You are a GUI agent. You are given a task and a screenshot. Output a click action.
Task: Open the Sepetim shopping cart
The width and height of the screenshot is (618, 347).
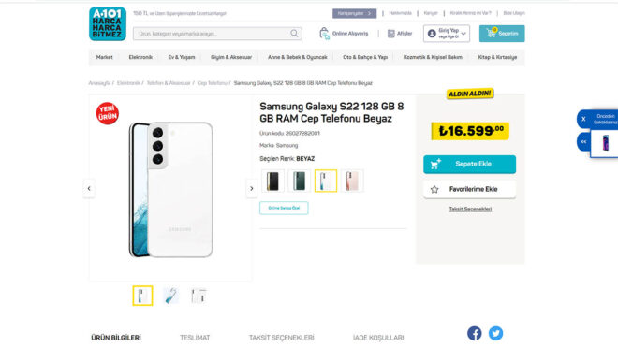[x=502, y=34]
